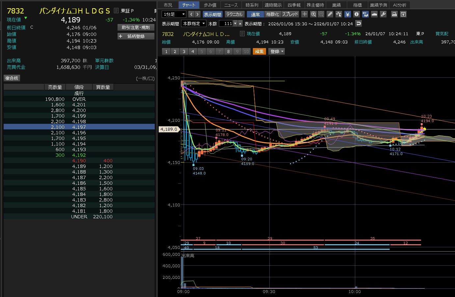The width and height of the screenshot is (455, 297).
Task: Switch to the 歩み値 tab
Action: click(x=210, y=5)
